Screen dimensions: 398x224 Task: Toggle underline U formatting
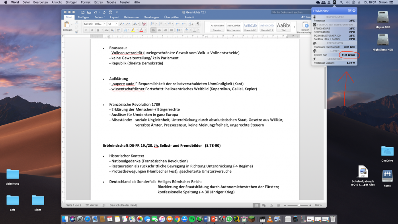(98, 30)
